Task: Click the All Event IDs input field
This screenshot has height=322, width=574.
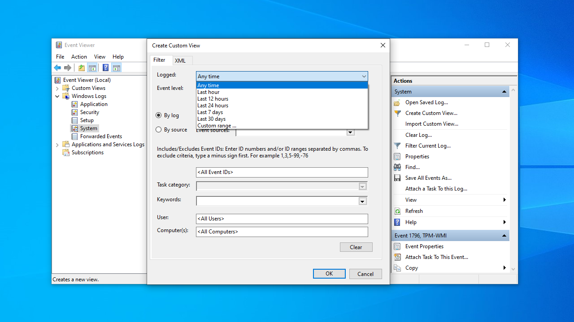Action: point(282,172)
